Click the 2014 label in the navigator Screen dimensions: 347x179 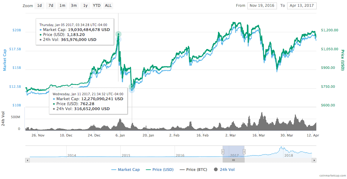(72, 155)
